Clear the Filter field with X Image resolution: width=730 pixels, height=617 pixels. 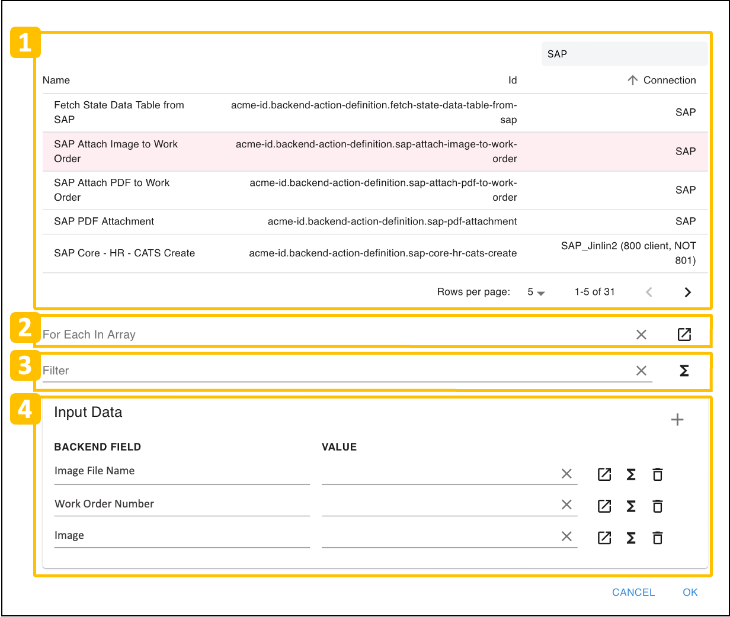pyautogui.click(x=641, y=371)
